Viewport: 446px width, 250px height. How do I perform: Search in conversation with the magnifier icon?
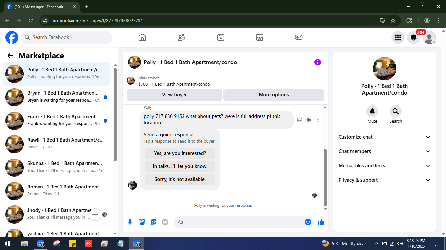pos(396,112)
